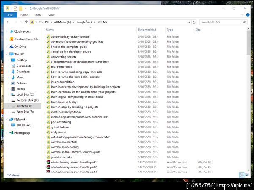Click the New folder icon in title bar
254x190 pixels.
tap(21, 8)
